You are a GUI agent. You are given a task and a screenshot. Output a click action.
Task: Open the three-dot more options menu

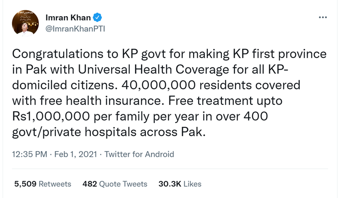pos(323,17)
